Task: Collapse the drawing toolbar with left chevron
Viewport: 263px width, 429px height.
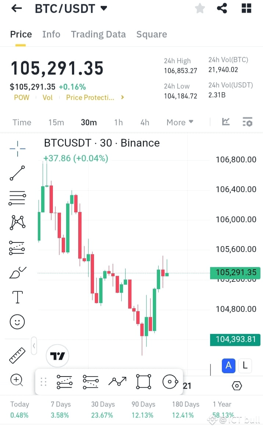Action: tap(34, 346)
